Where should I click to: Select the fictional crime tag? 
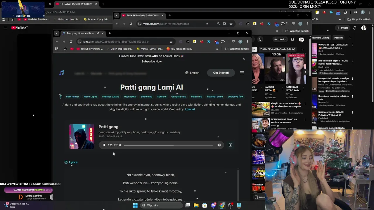click(x=215, y=97)
